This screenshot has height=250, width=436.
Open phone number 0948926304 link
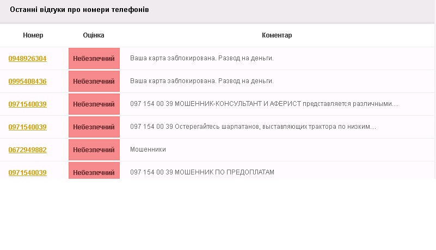point(27,59)
